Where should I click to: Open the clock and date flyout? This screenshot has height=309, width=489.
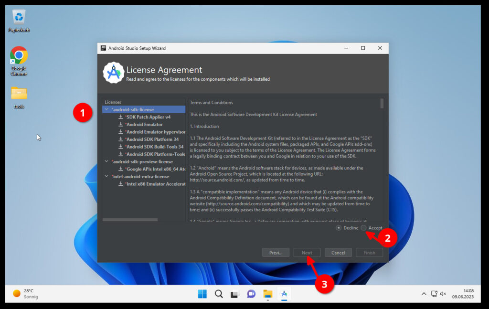(463, 294)
